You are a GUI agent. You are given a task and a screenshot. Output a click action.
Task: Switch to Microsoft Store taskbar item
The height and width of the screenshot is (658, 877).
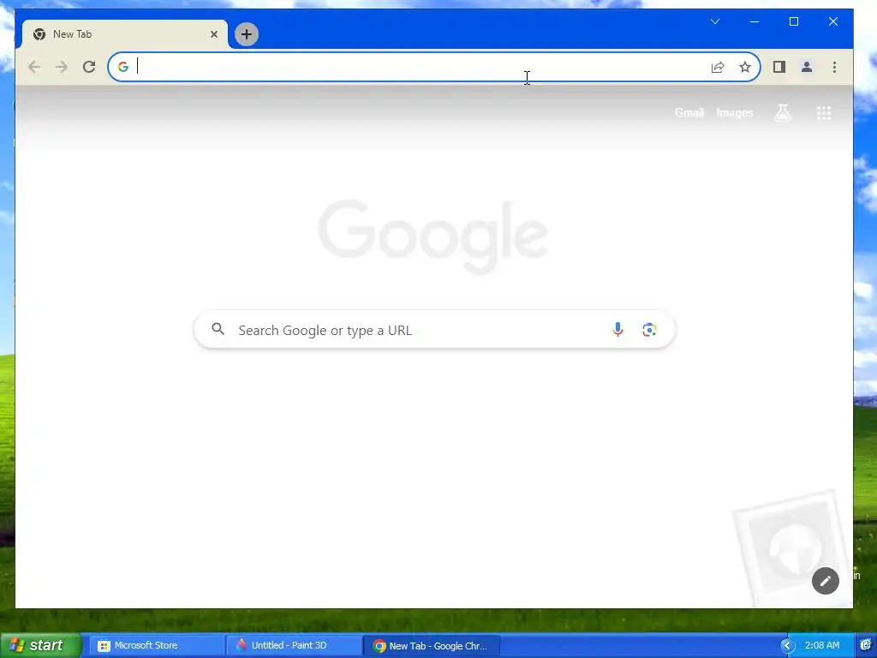(x=158, y=646)
